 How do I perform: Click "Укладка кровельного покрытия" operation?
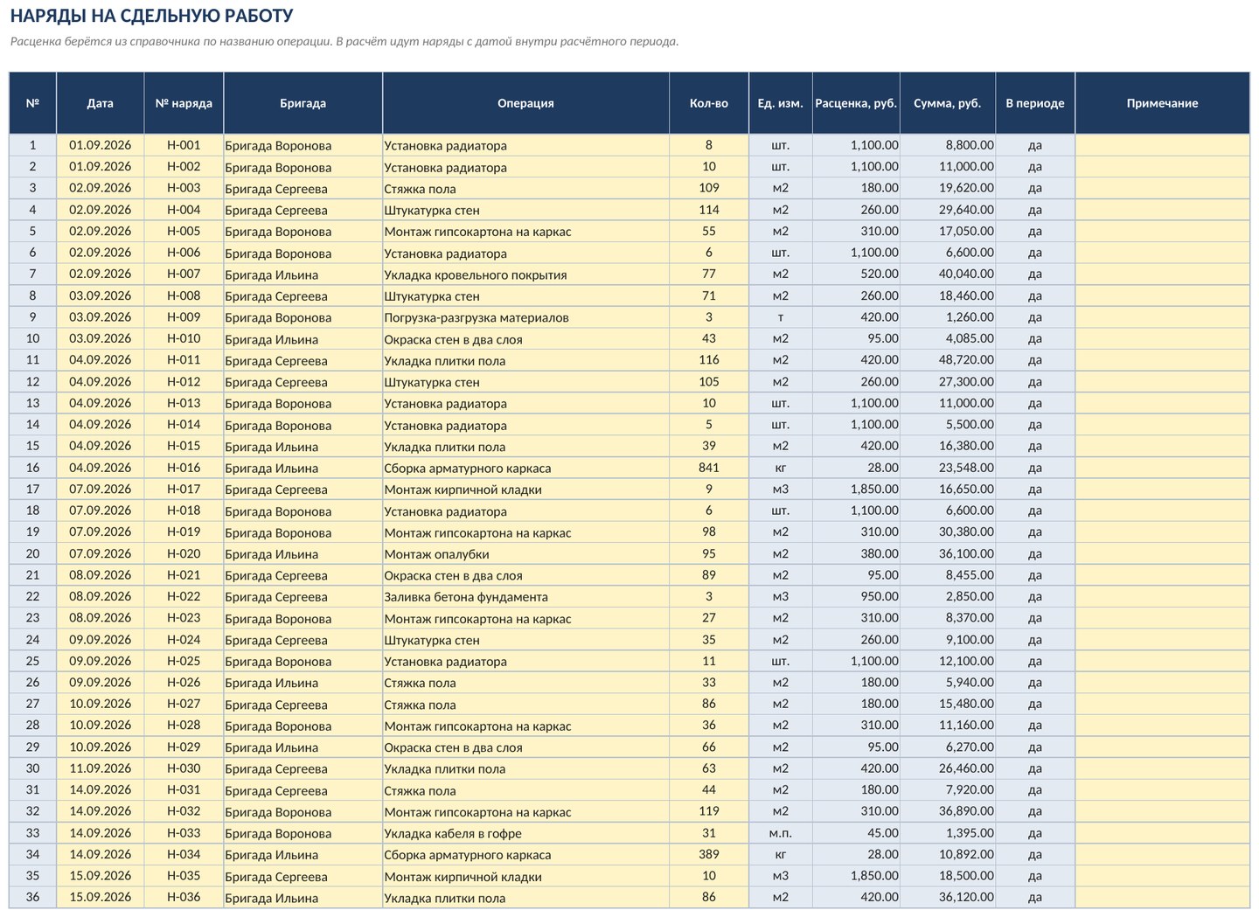click(525, 274)
